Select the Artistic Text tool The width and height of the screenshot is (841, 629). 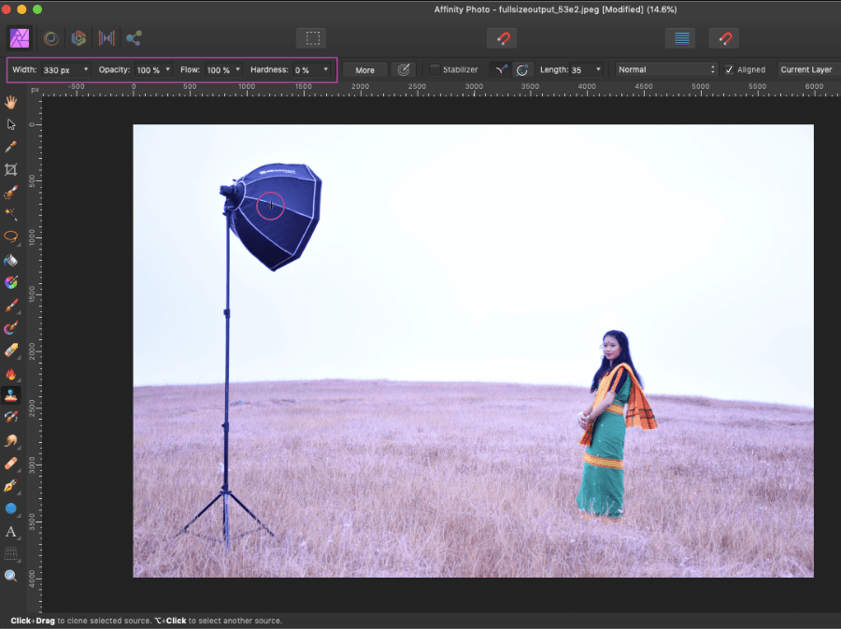(x=11, y=531)
